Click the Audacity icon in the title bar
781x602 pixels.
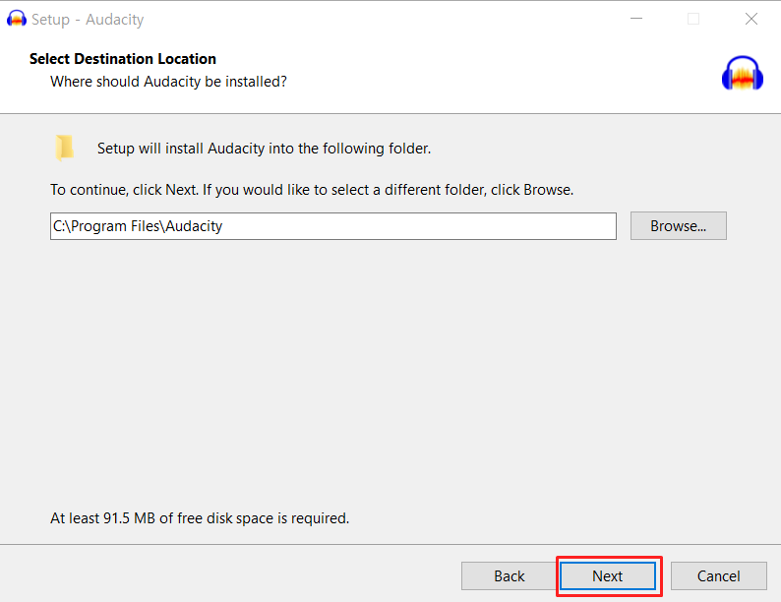coord(17,19)
